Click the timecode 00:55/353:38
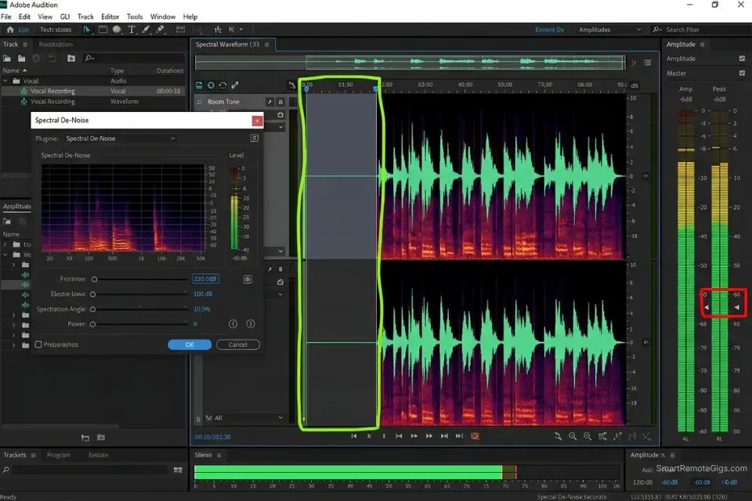Viewport: 752px width, 501px height. click(212, 437)
